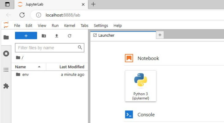Click the search magnifier in file filter
Image resolution: width=224 pixels, height=123 pixels.
click(80, 47)
